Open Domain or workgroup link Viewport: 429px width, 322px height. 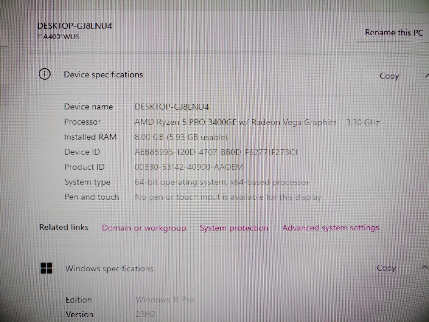[x=144, y=228]
